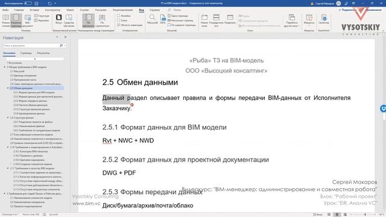The image size is (386, 217).
Task: Click the Share (Поделиться) button
Action: [348, 10]
